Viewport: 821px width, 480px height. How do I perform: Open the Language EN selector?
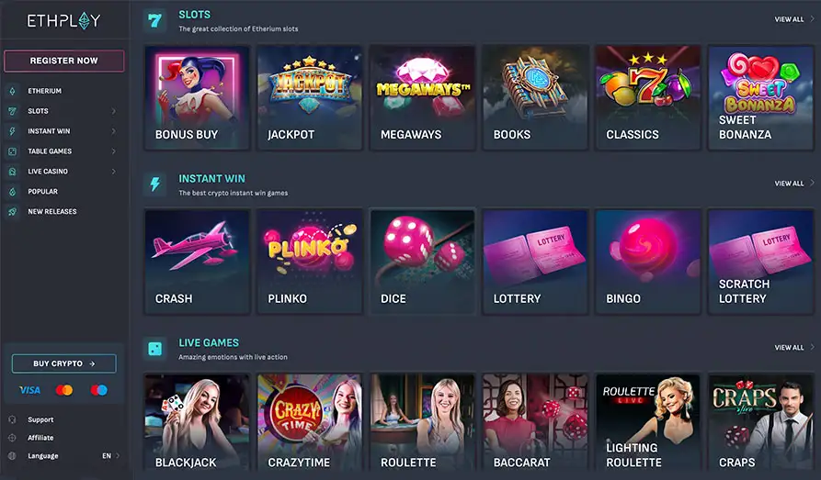pyautogui.click(x=110, y=456)
